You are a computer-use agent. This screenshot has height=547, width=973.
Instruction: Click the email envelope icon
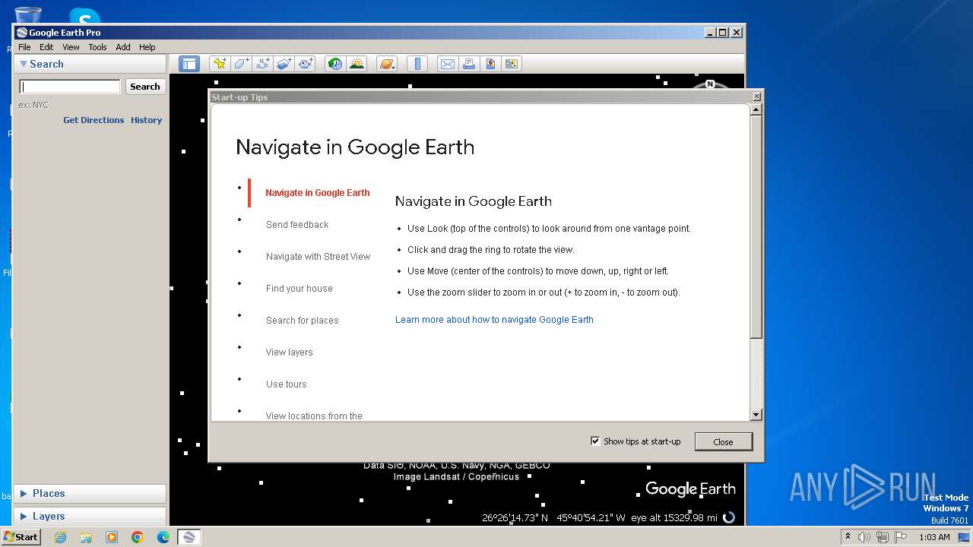[448, 64]
